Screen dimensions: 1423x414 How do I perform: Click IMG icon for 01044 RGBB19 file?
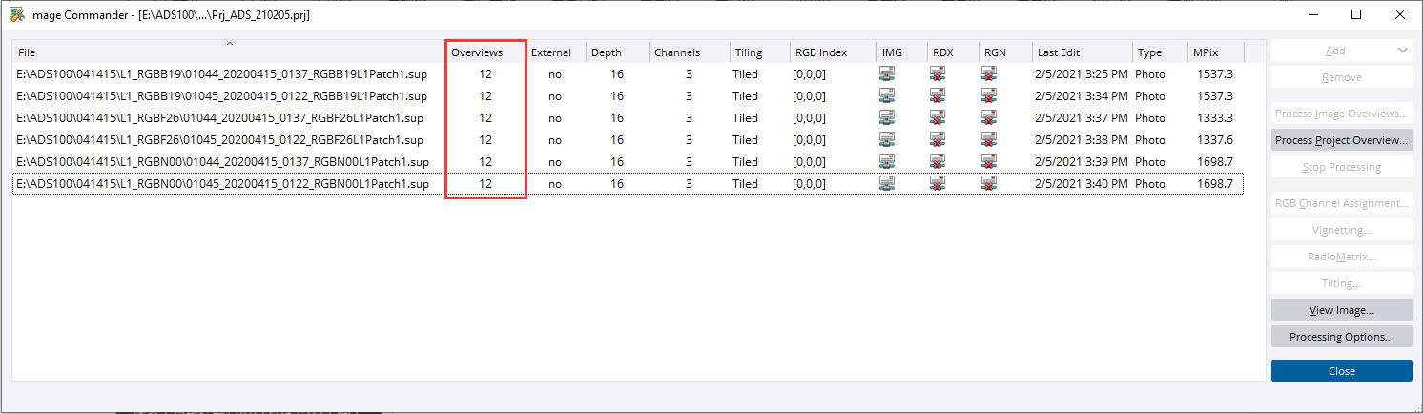point(889,74)
